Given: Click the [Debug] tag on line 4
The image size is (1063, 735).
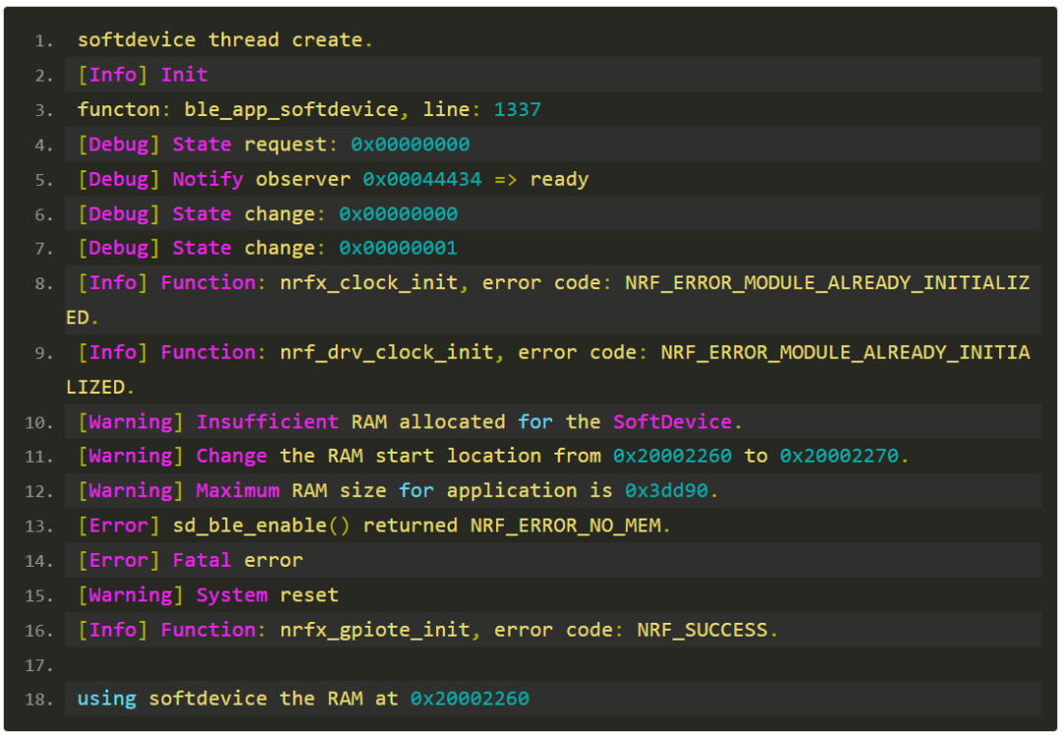Looking at the screenshot, I should (x=119, y=145).
